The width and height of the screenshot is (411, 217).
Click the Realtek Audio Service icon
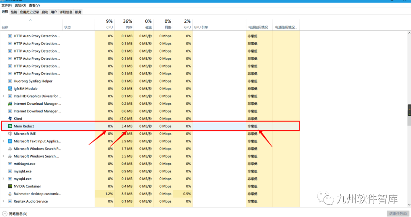(10, 201)
